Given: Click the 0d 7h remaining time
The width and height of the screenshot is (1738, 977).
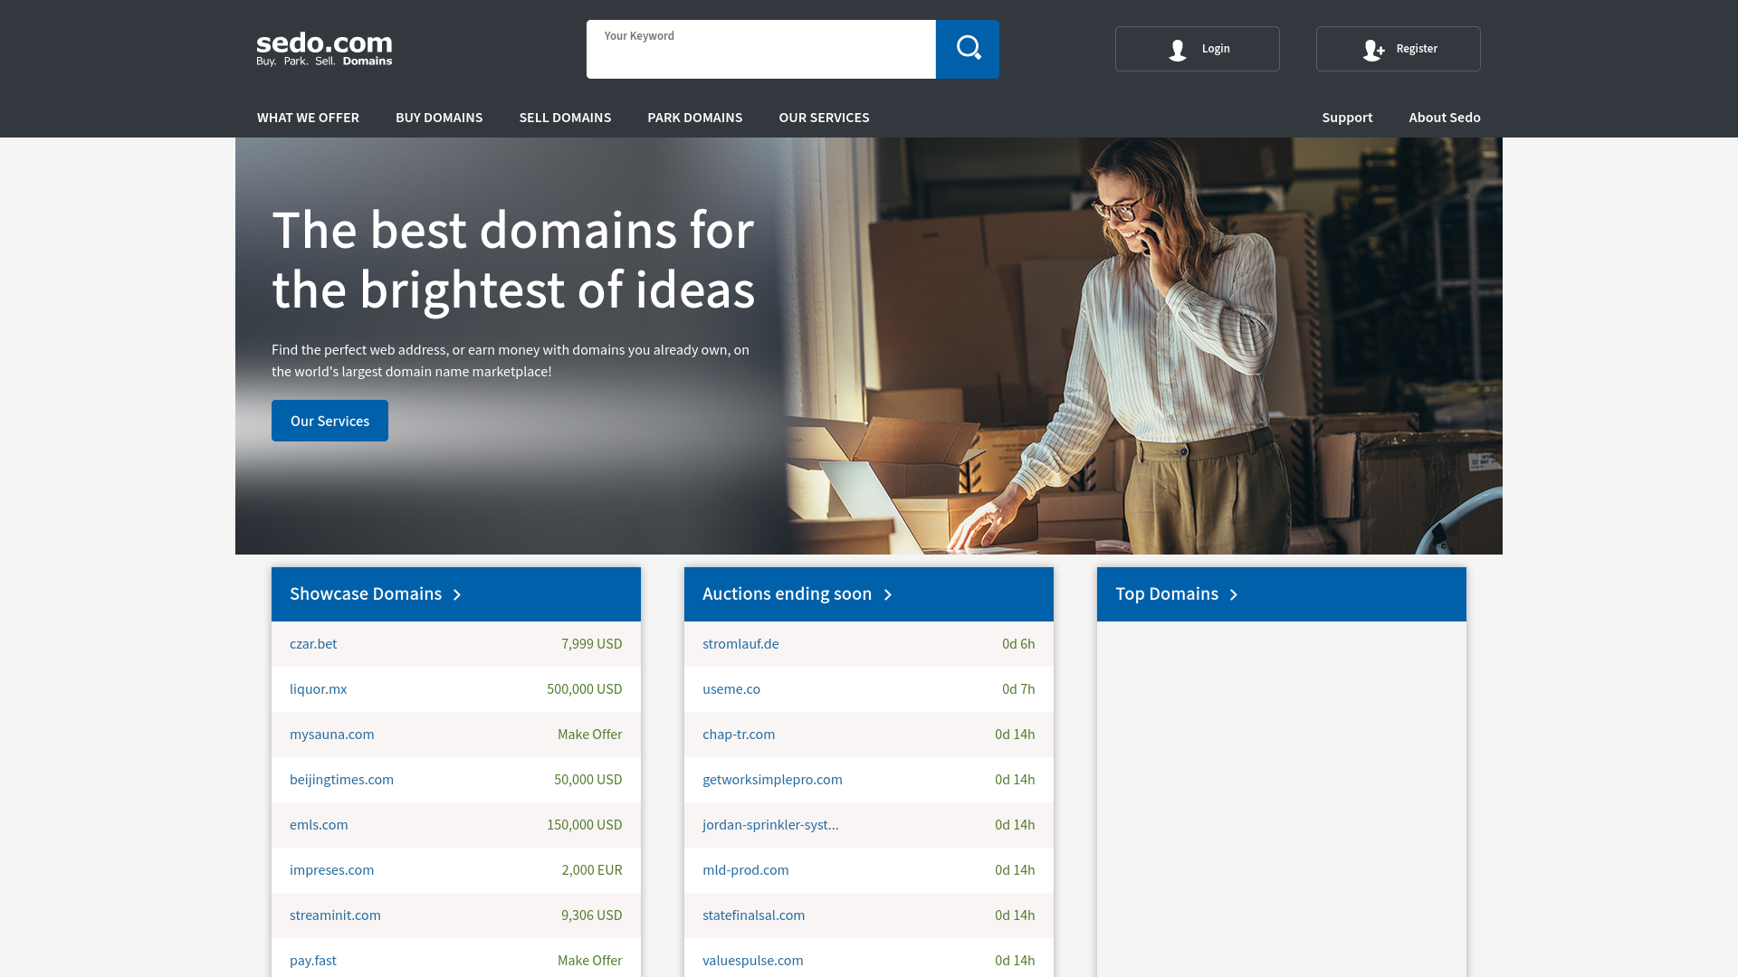Looking at the screenshot, I should pyautogui.click(x=1018, y=689).
